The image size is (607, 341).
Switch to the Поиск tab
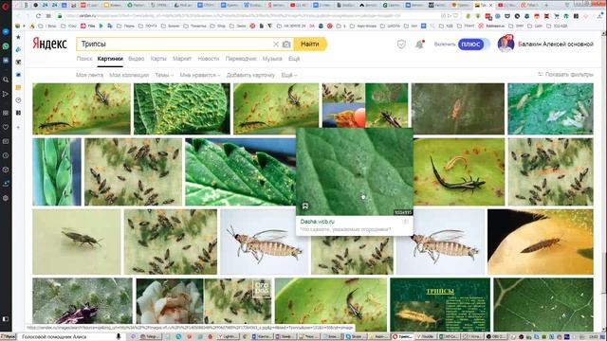84,59
